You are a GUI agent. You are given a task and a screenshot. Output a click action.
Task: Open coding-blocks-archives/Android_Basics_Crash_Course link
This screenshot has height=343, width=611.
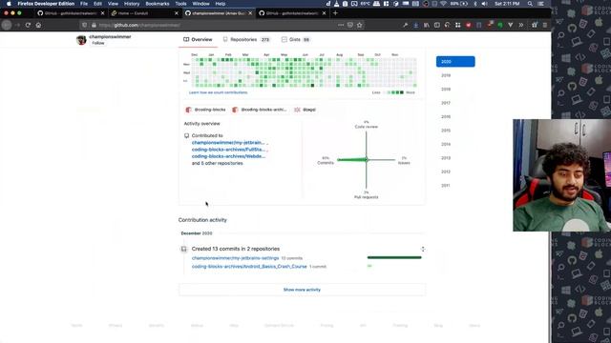249,267
